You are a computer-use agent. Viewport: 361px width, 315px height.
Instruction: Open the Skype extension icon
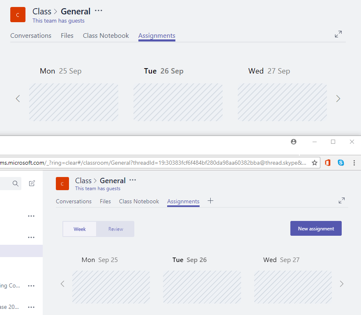click(341, 163)
